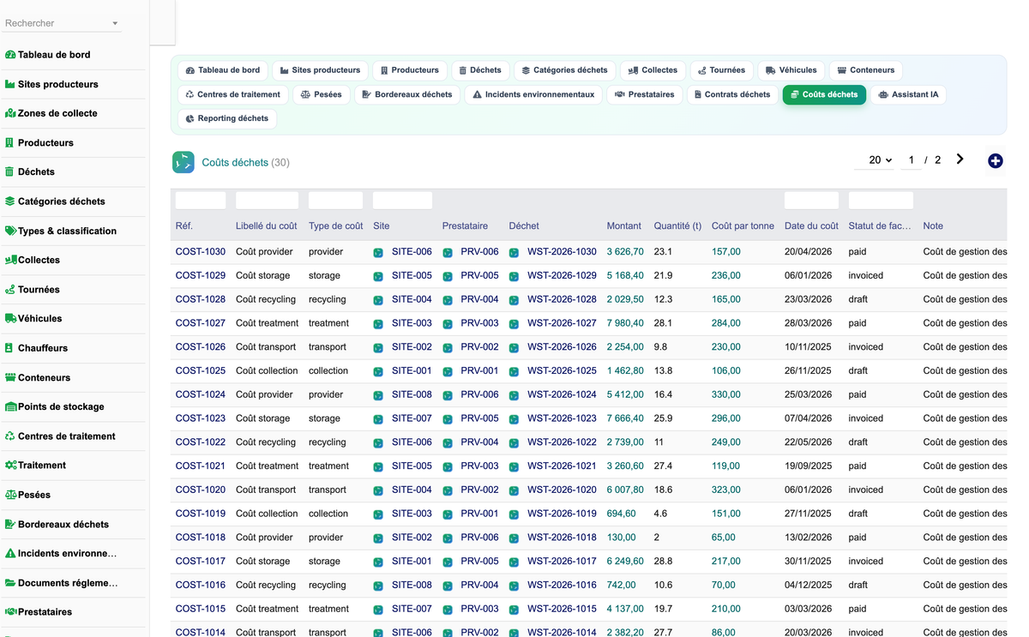Click prestataire icon beside PRV-002 in COST-1026 row

pos(448,348)
